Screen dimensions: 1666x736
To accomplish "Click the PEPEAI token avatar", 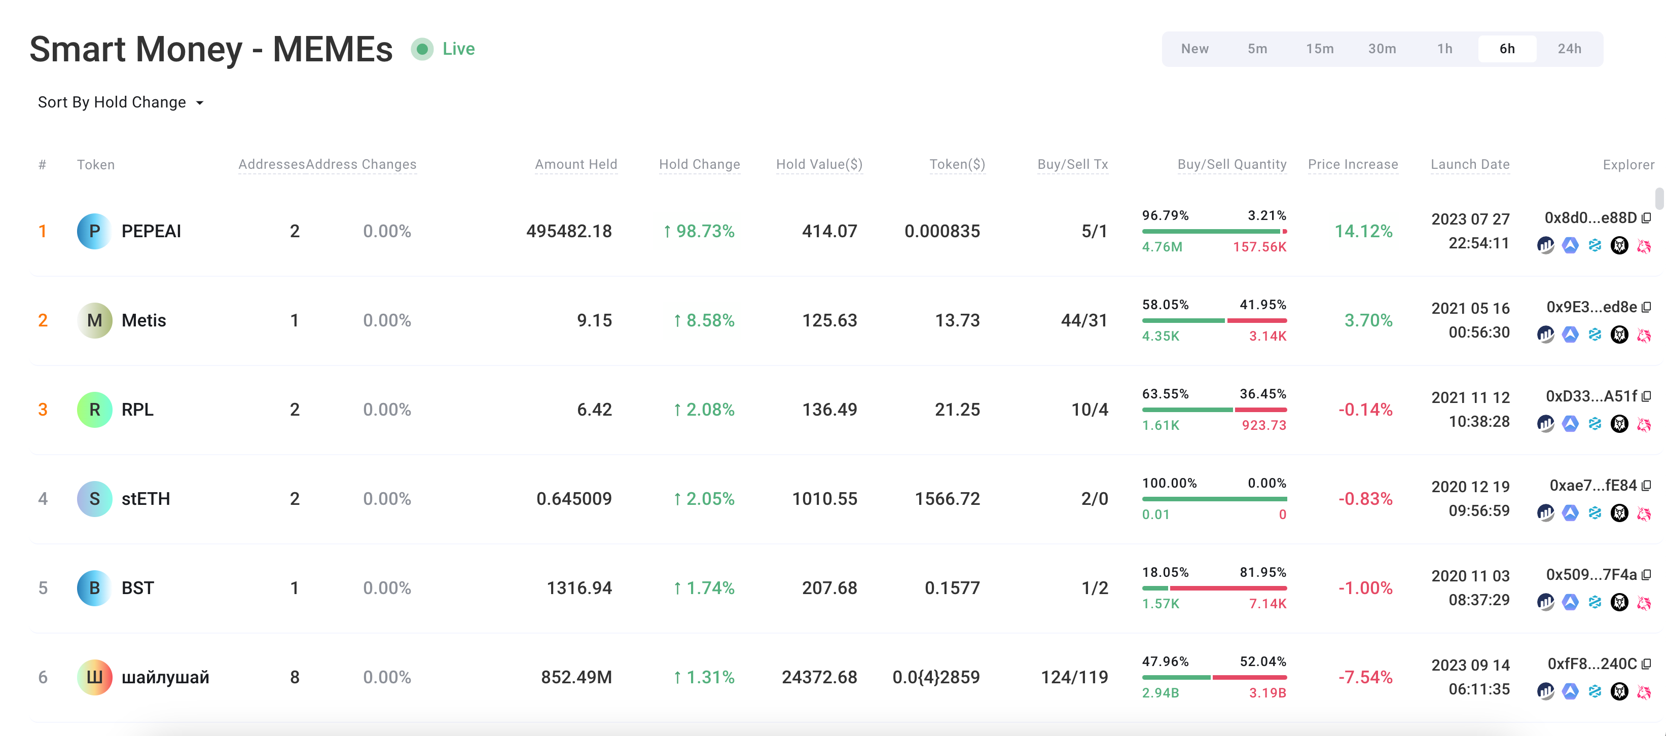I will pyautogui.click(x=94, y=232).
